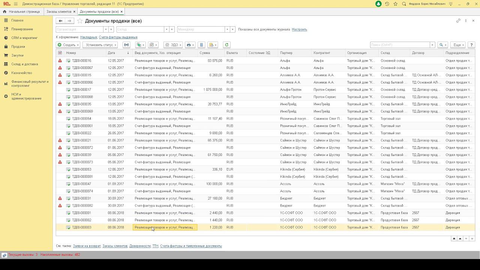Close the Документы продажи (все) tab
480x270 pixels.
point(121,12)
